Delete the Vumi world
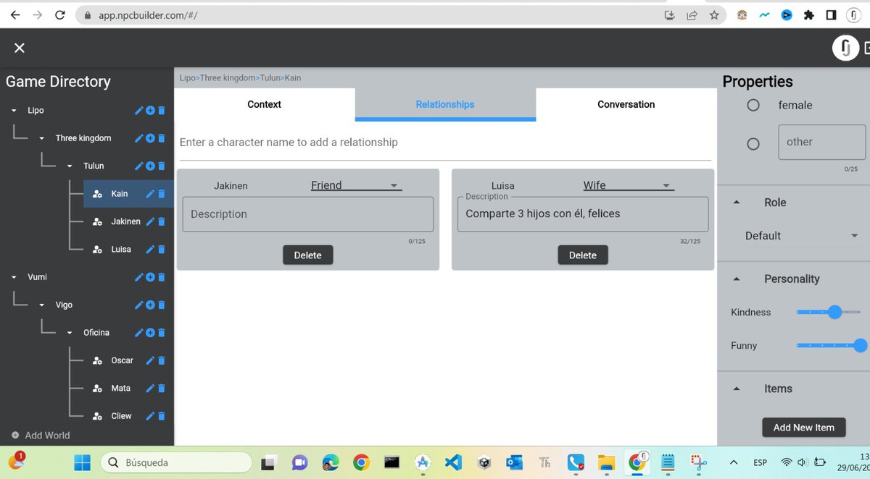Image resolution: width=870 pixels, height=479 pixels. point(161,277)
